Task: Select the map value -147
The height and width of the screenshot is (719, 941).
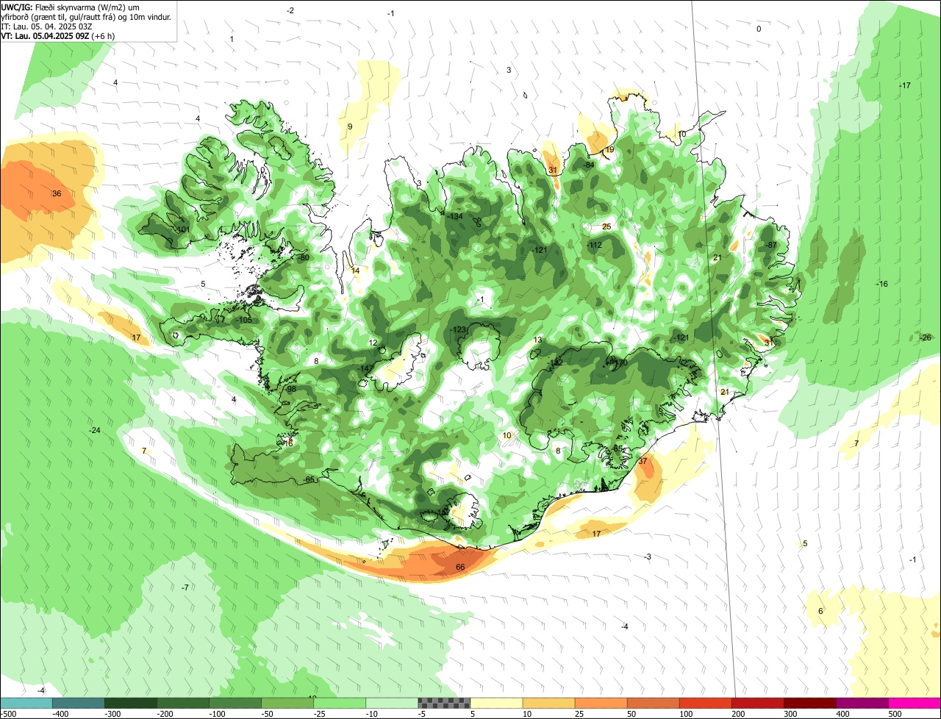Action: 366,369
